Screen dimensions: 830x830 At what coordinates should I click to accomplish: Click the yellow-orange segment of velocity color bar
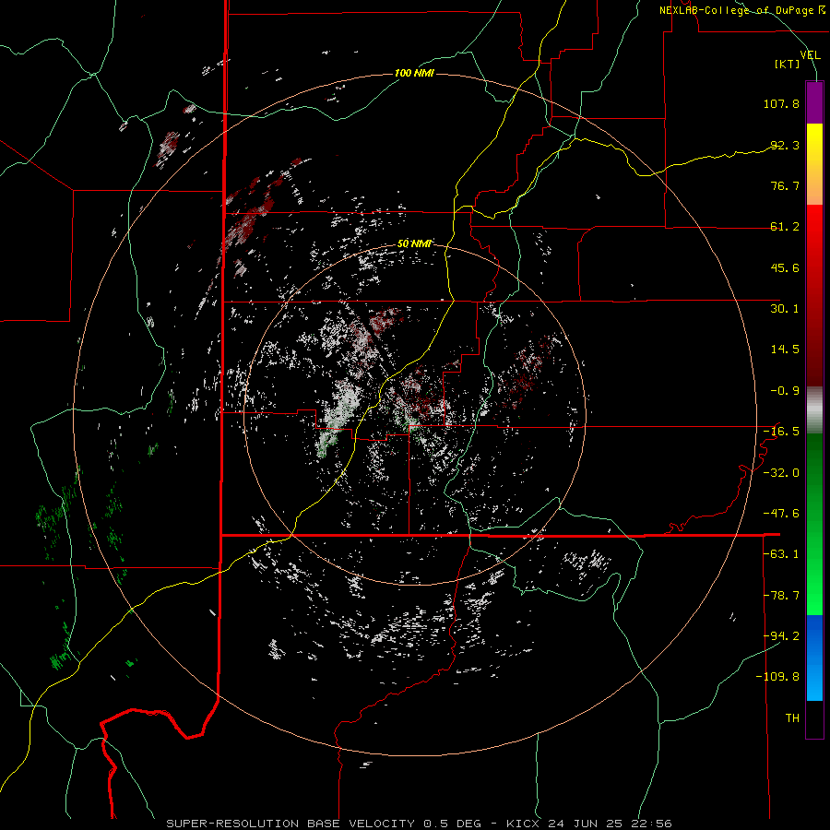[x=814, y=164]
